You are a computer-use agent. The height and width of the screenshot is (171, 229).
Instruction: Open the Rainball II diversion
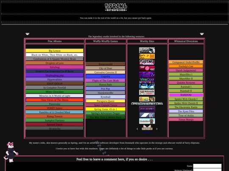[x=186, y=91]
